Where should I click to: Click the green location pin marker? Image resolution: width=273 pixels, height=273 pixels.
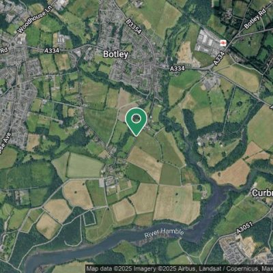point(136,122)
